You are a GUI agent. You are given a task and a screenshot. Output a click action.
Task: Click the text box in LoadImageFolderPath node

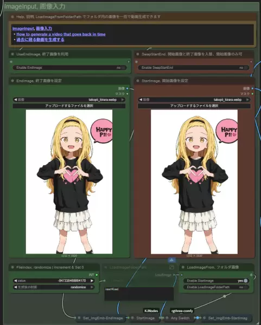click(139, 294)
